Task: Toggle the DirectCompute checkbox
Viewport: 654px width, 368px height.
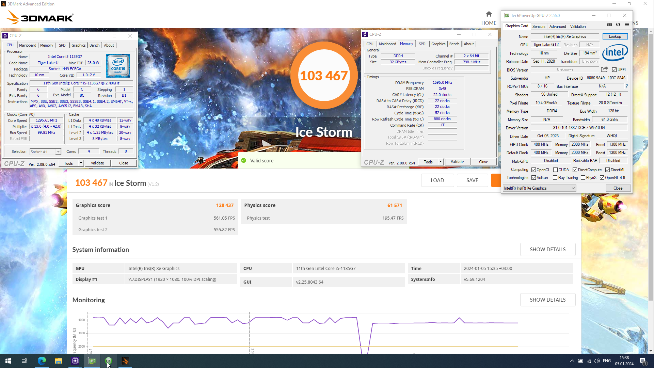Action: click(575, 170)
